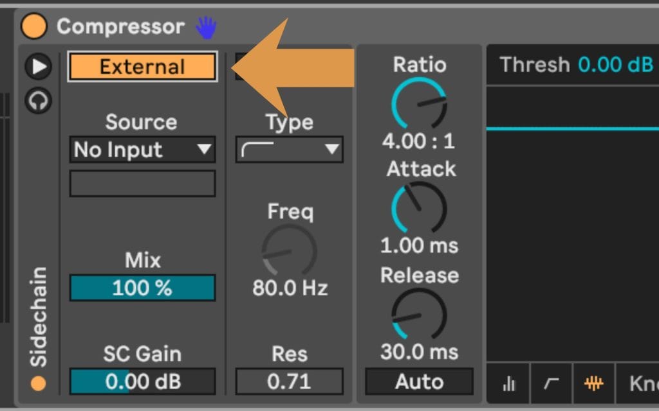Switch to transfer curve view icon
659x411 pixels.
pos(552,383)
